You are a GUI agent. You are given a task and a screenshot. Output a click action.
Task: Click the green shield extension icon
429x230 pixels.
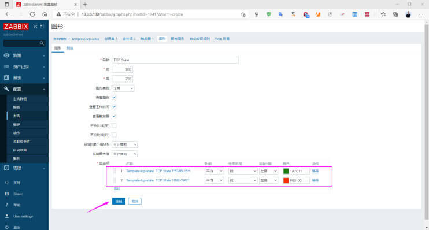pos(269,14)
